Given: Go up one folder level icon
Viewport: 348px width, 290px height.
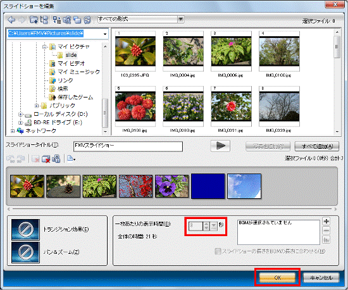Looking at the screenshot, I should [x=34, y=20].
